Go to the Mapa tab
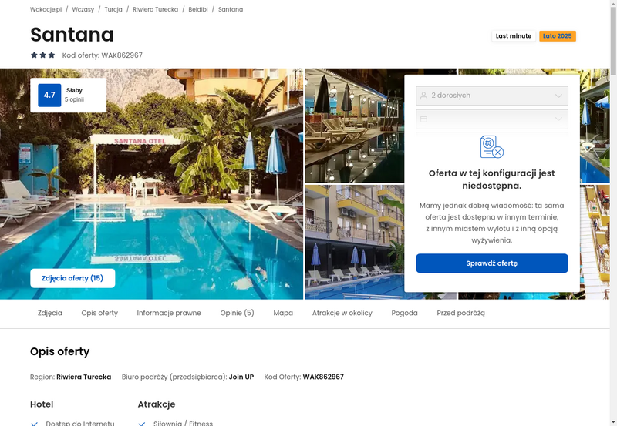 (x=283, y=314)
